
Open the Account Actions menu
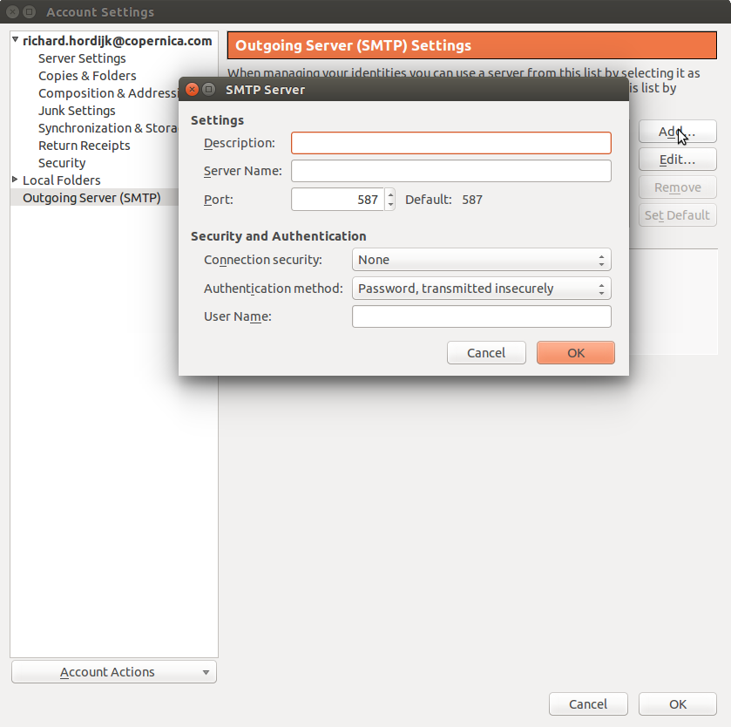click(x=113, y=671)
